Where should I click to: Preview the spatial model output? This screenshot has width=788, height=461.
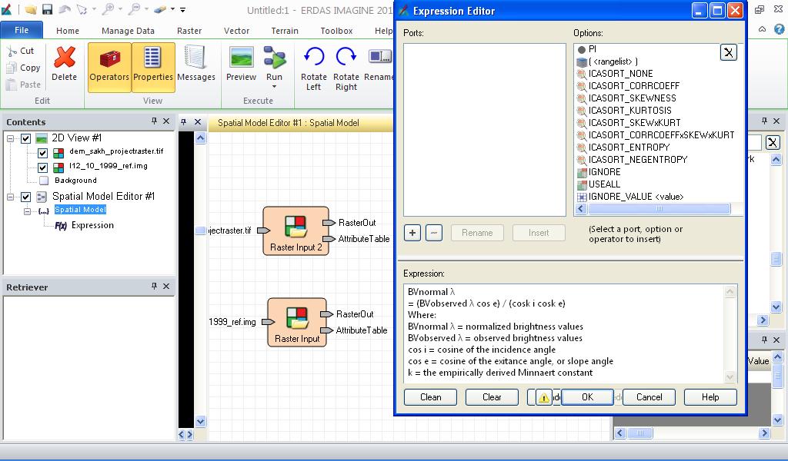point(241,64)
